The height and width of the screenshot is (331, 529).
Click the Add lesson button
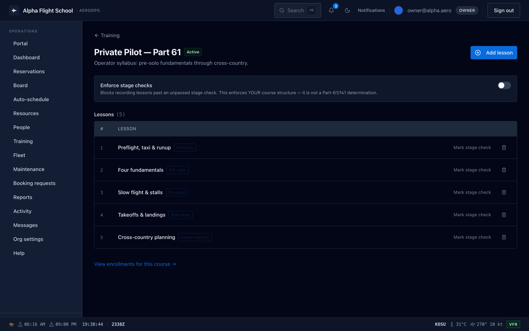[x=494, y=53]
